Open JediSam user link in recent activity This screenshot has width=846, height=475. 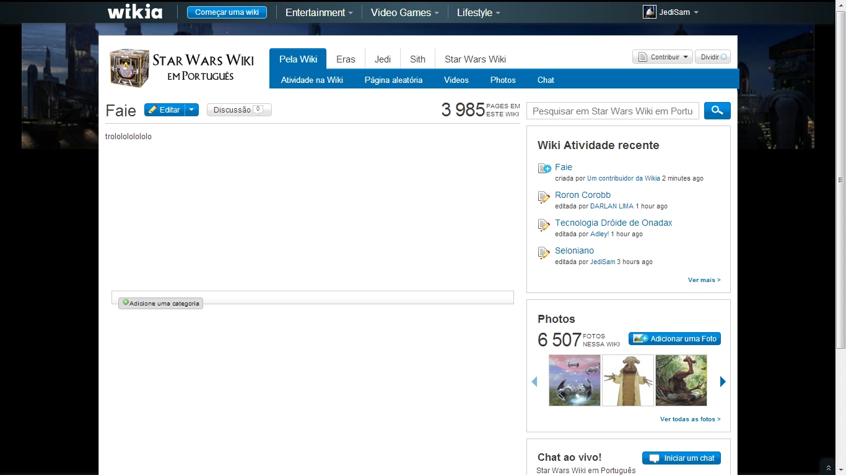pos(603,262)
